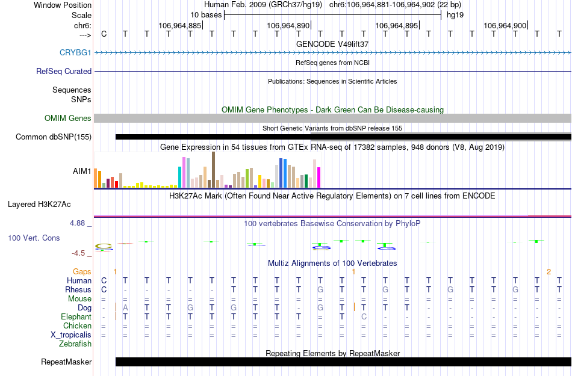This screenshot has height=376, width=572.
Task: Click the Common dbSNP(155) track label
Action: 53,137
